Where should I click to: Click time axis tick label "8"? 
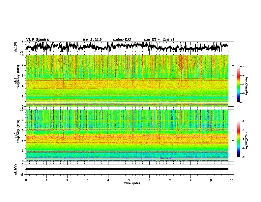(x=190, y=180)
